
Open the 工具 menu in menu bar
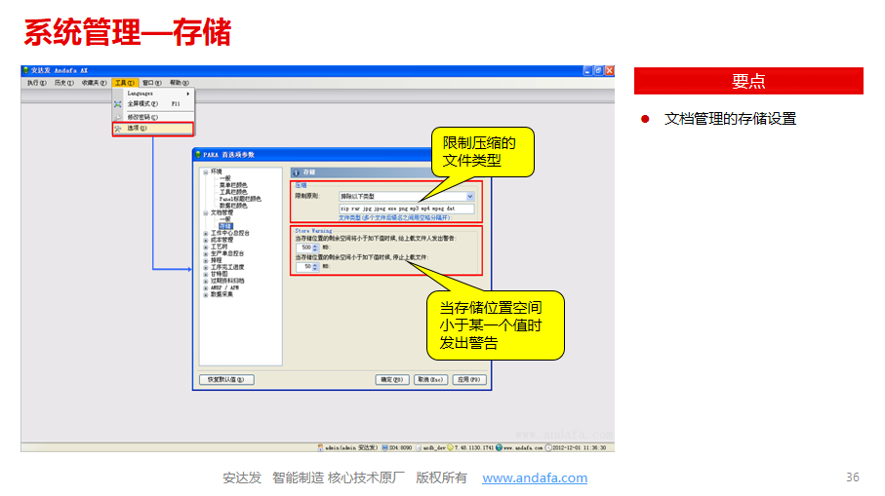coord(123,83)
